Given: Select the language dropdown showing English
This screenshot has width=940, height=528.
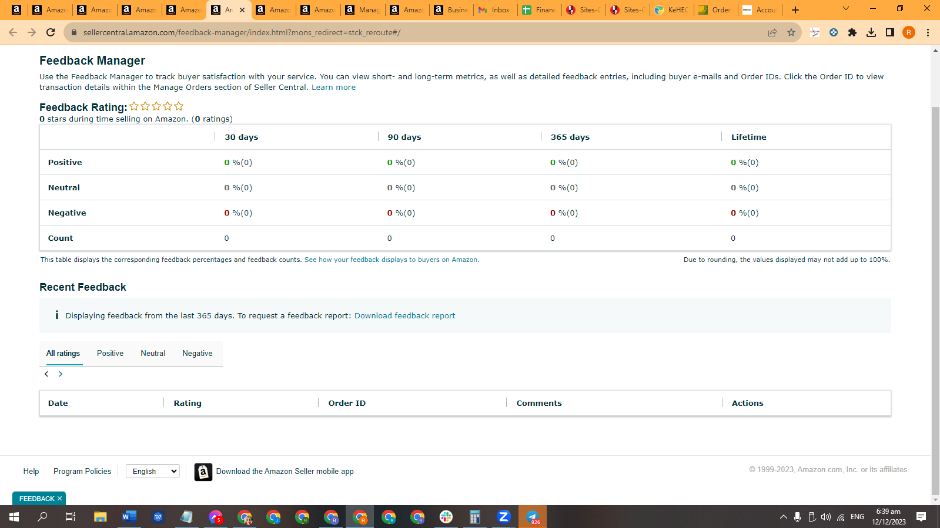Looking at the screenshot, I should pyautogui.click(x=153, y=471).
